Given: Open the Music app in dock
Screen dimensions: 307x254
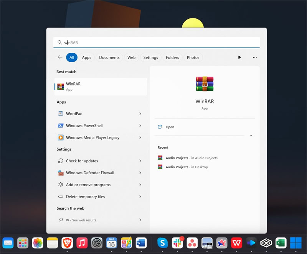Looking at the screenshot, I should pyautogui.click(x=82, y=243).
